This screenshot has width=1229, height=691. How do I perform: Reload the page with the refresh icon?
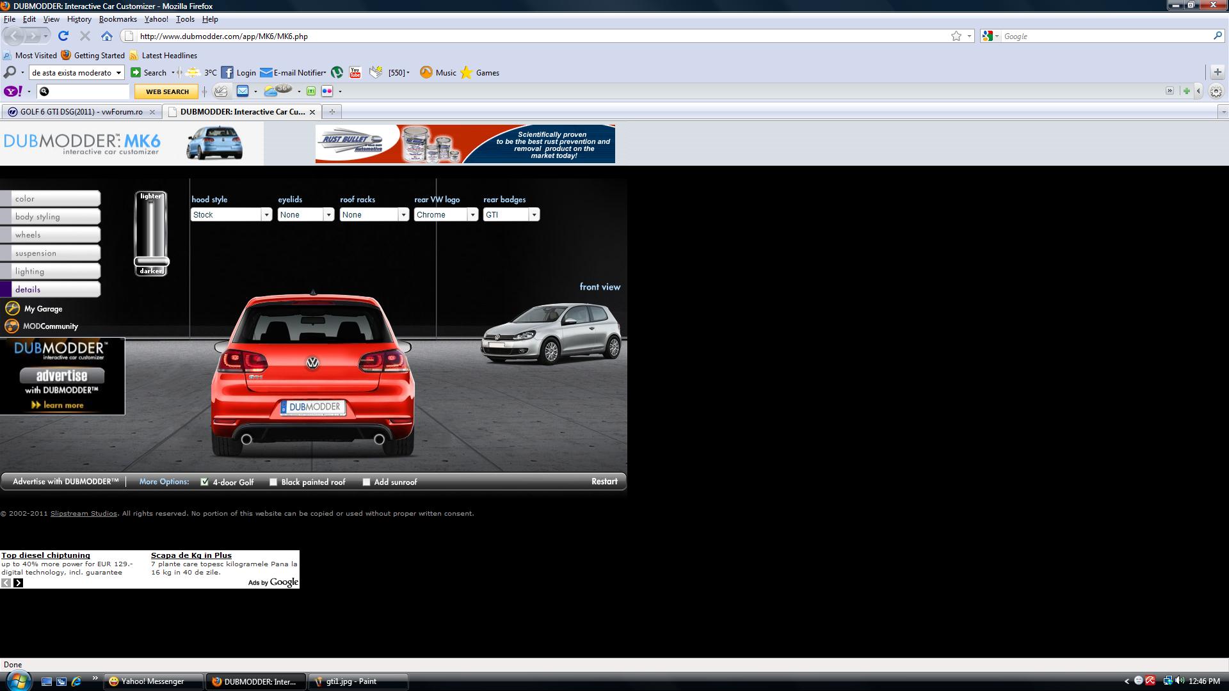(63, 36)
